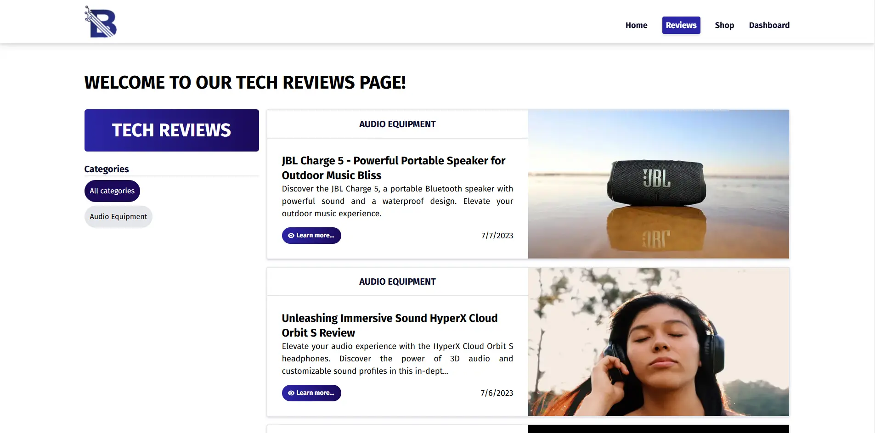The height and width of the screenshot is (433, 875).
Task: Click the date 7/6/2023
Action: 497,393
